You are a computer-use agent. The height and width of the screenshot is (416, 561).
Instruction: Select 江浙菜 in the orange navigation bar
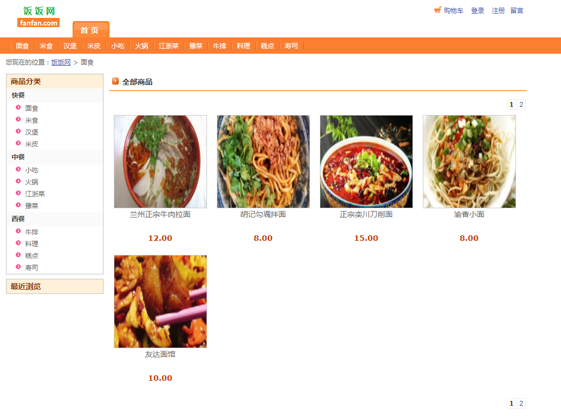click(x=169, y=46)
